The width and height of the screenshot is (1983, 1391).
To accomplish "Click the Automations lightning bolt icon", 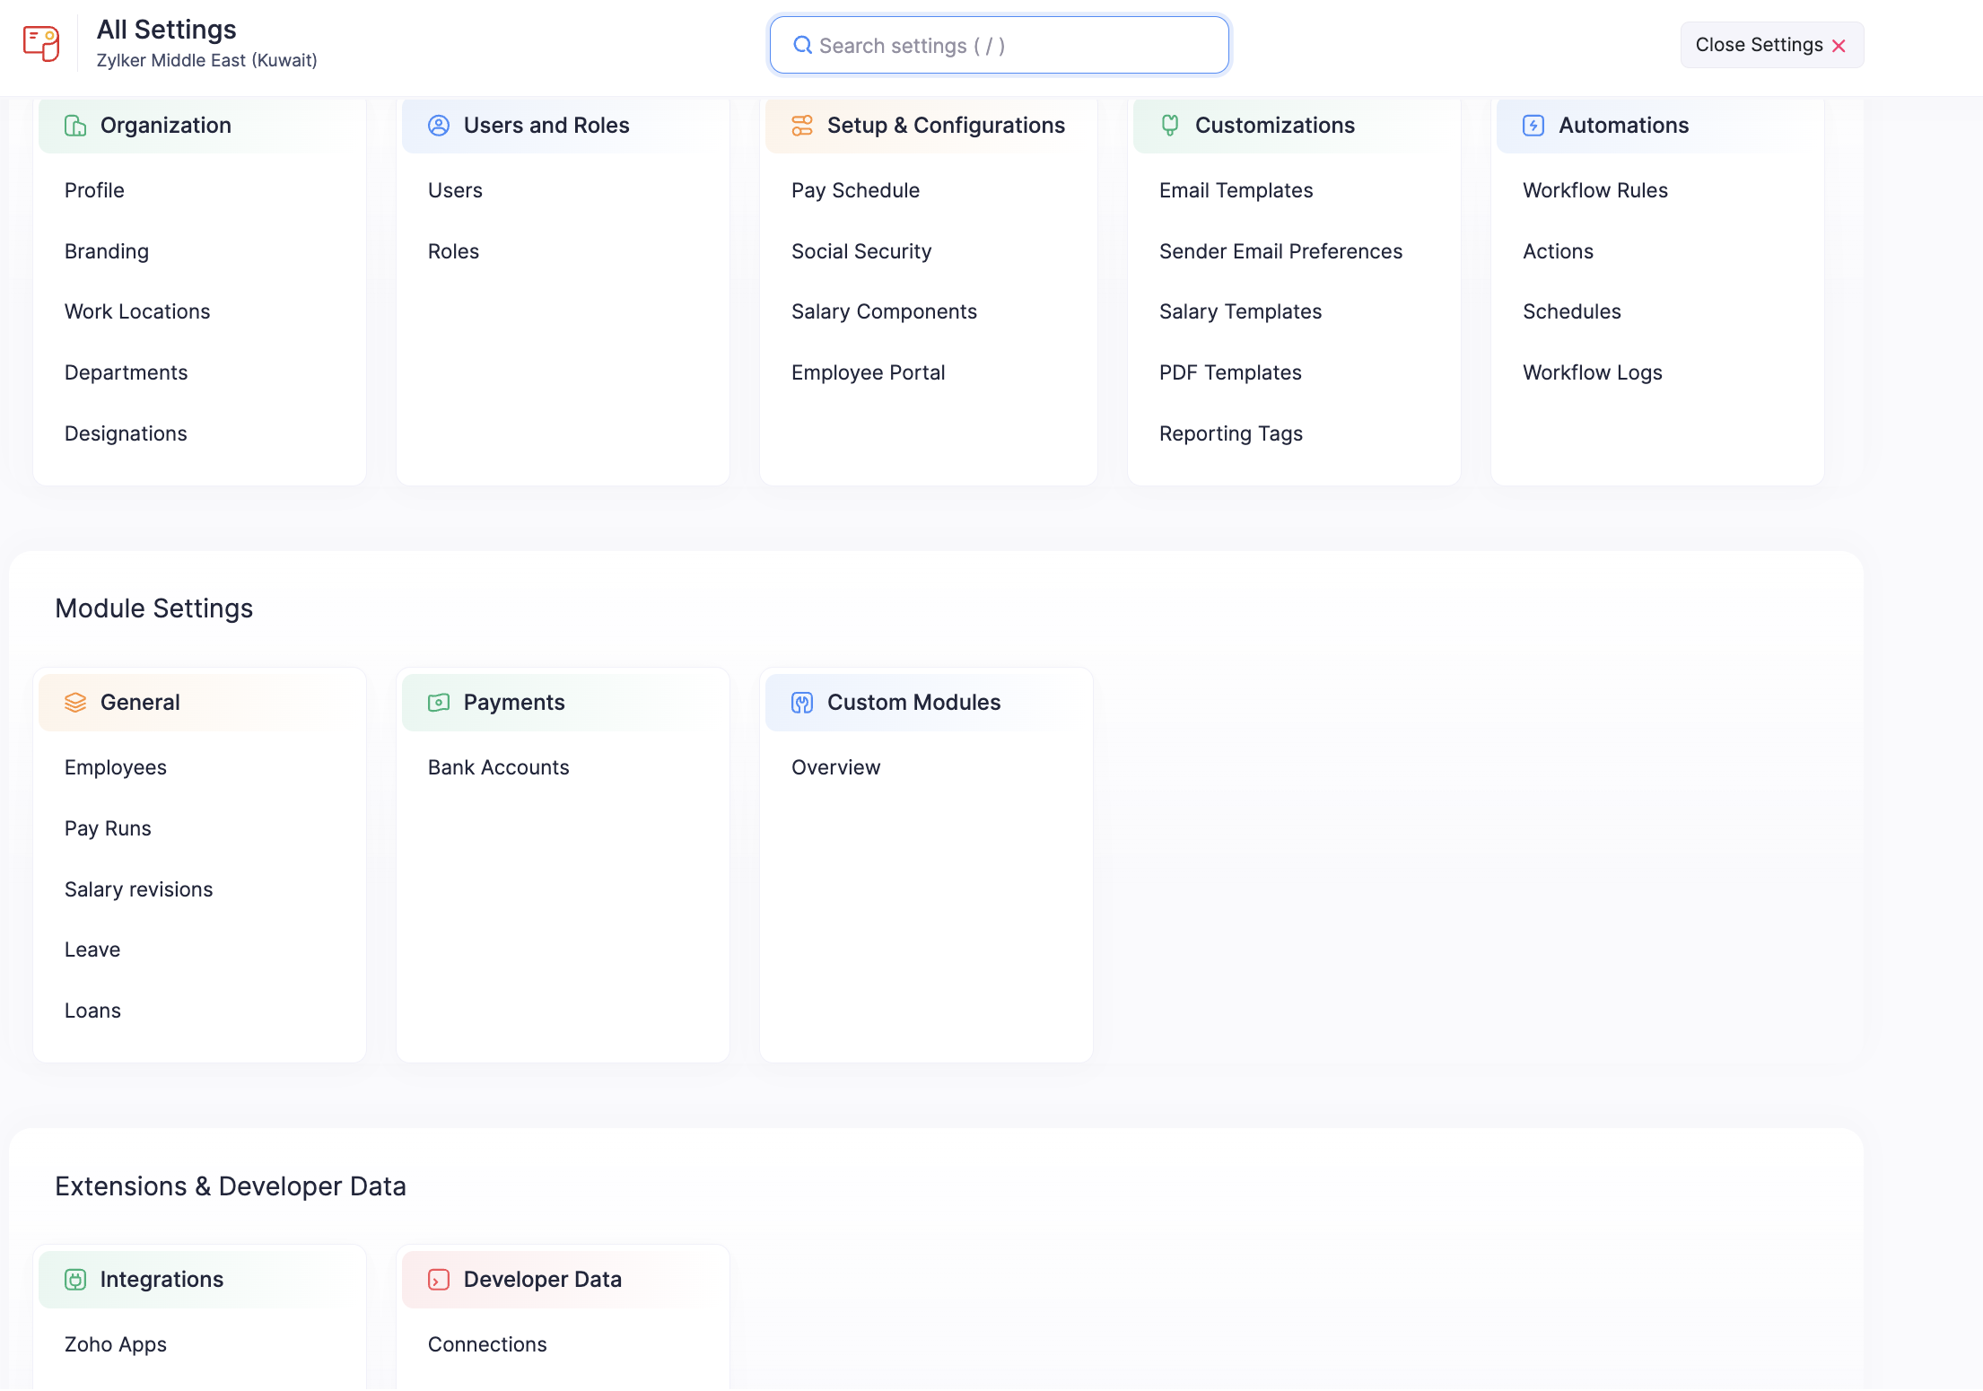I will (x=1533, y=126).
